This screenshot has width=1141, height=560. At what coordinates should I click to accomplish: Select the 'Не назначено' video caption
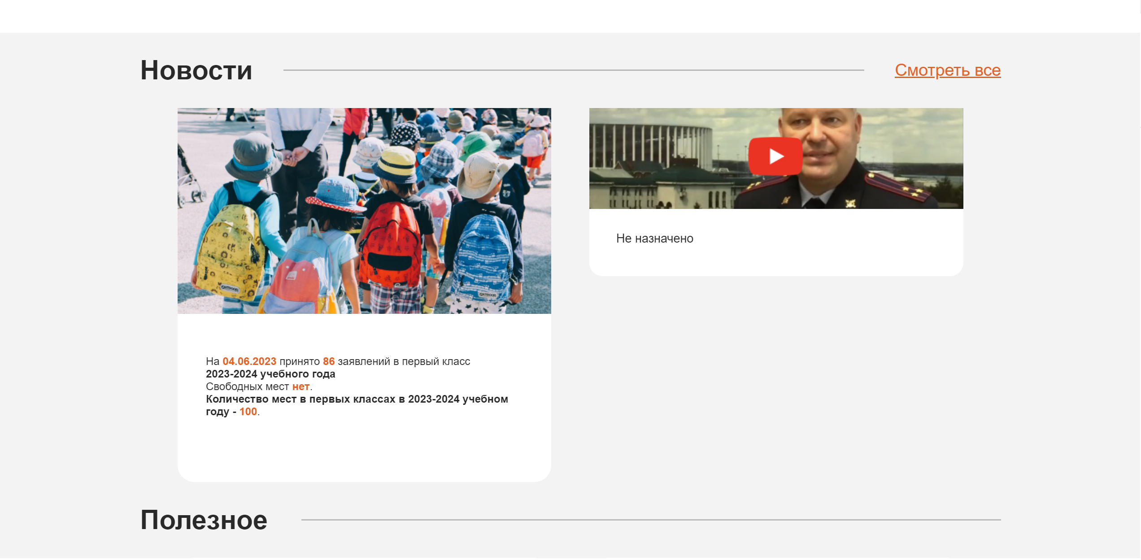pos(654,239)
